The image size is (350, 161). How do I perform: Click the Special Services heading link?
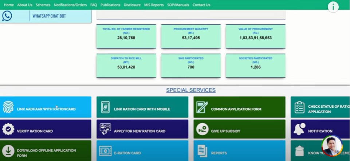[x=191, y=90]
